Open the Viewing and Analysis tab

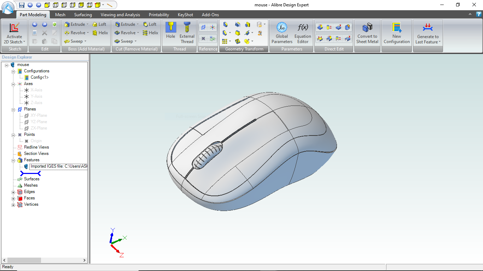pos(120,15)
